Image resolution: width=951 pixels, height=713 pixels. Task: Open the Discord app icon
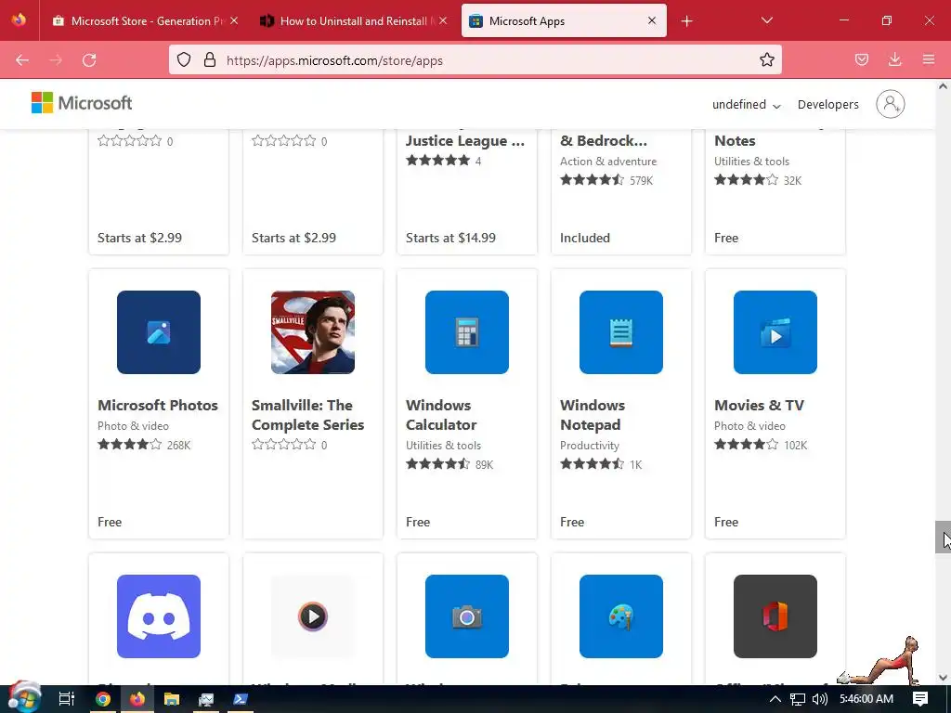point(158,616)
